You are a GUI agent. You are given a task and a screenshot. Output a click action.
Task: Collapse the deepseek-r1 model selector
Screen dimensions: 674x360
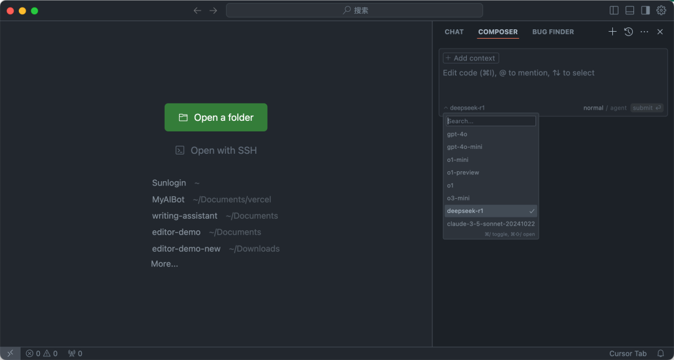pyautogui.click(x=464, y=108)
